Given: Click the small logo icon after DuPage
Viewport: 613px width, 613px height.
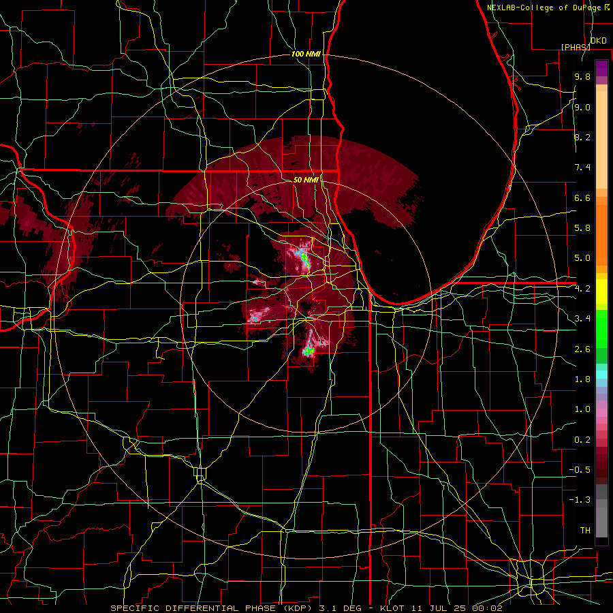Looking at the screenshot, I should click(x=607, y=7).
